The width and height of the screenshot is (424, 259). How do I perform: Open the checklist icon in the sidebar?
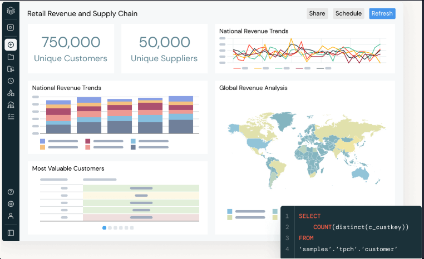click(x=11, y=116)
